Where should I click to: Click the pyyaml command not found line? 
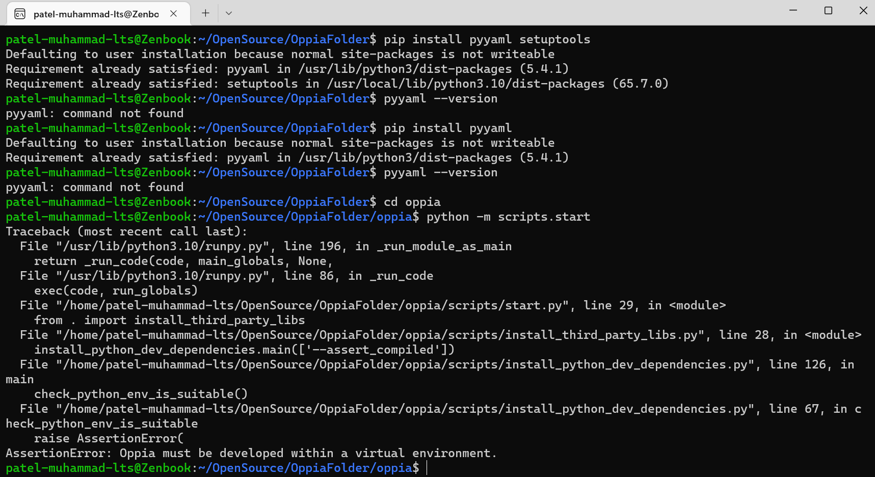94,113
